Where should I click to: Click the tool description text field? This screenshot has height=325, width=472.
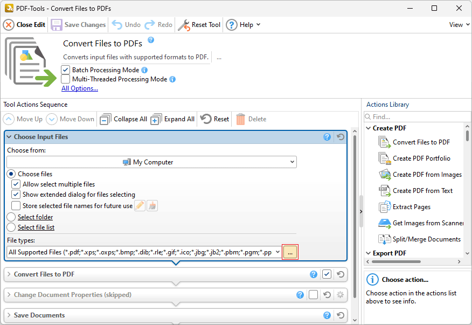tap(136, 57)
